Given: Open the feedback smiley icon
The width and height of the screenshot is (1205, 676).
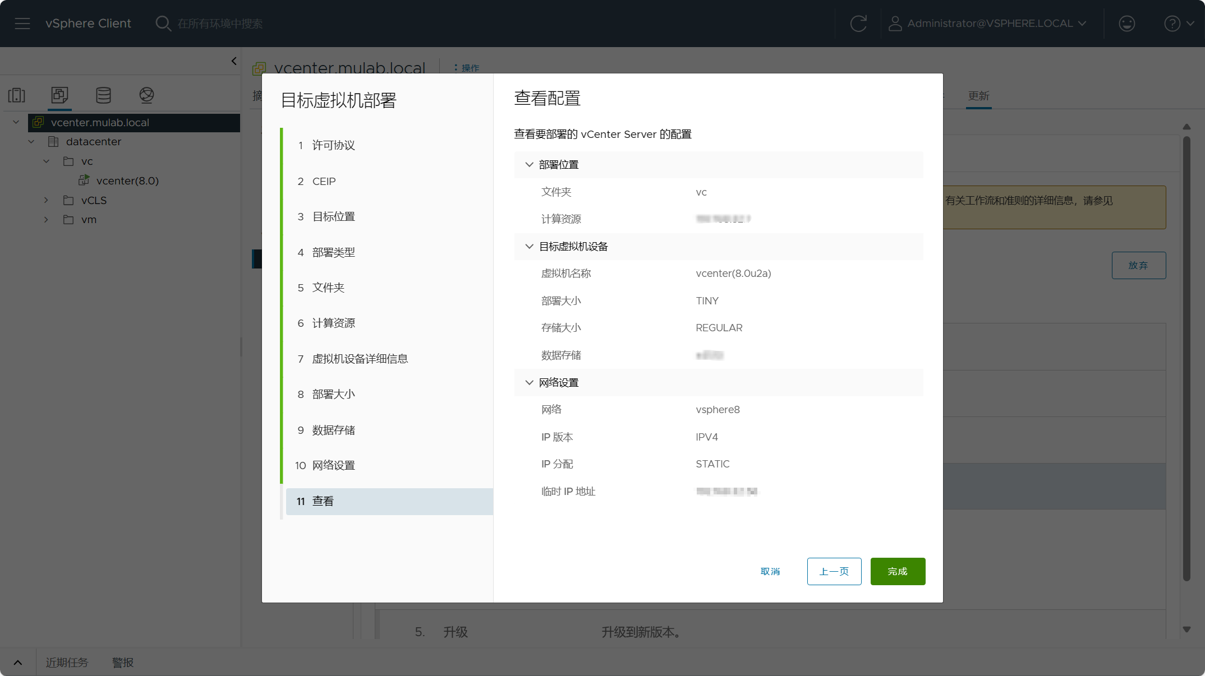Looking at the screenshot, I should pos(1127,24).
